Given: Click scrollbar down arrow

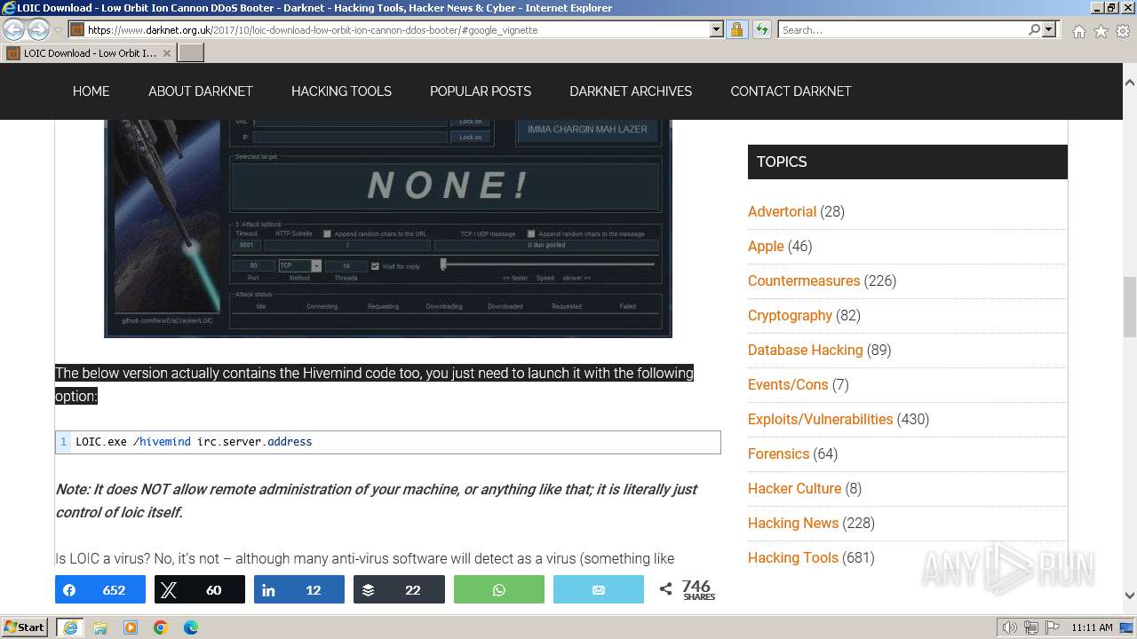Looking at the screenshot, I should coord(1129,596).
